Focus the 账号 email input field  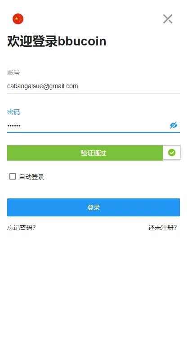pyautogui.click(x=94, y=86)
